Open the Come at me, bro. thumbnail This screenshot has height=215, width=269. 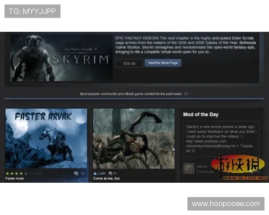point(134,138)
